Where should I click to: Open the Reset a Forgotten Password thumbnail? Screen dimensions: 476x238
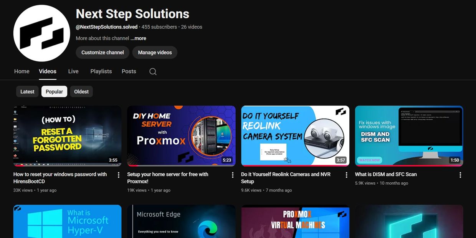pos(67,136)
